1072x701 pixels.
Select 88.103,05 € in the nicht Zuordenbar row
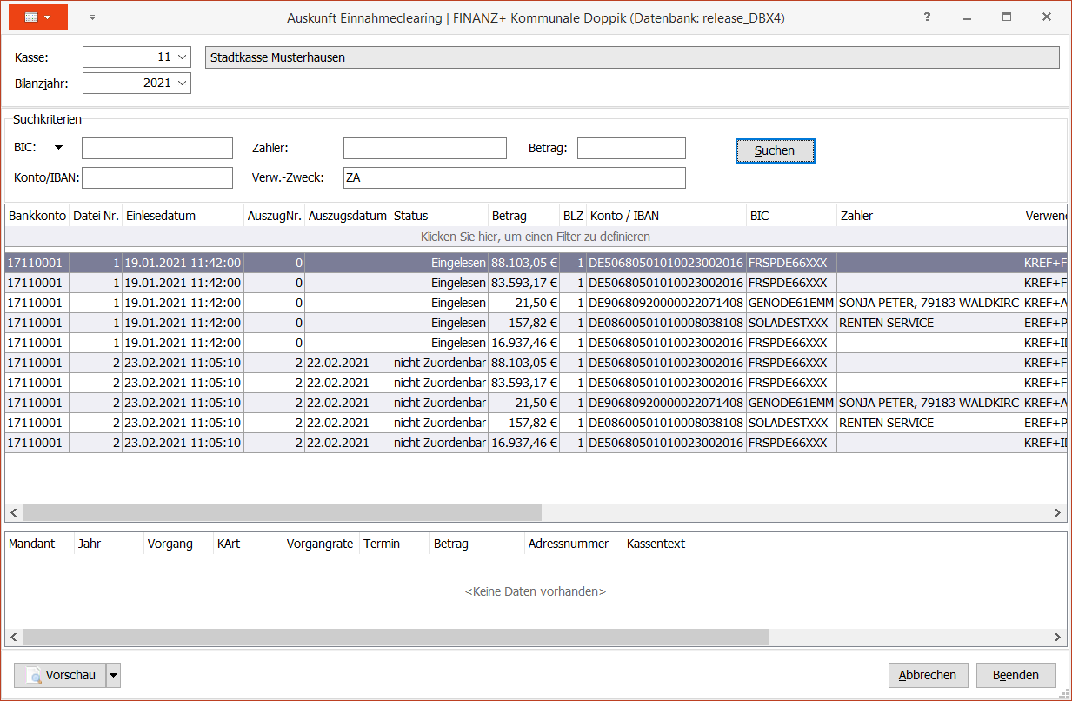point(523,363)
